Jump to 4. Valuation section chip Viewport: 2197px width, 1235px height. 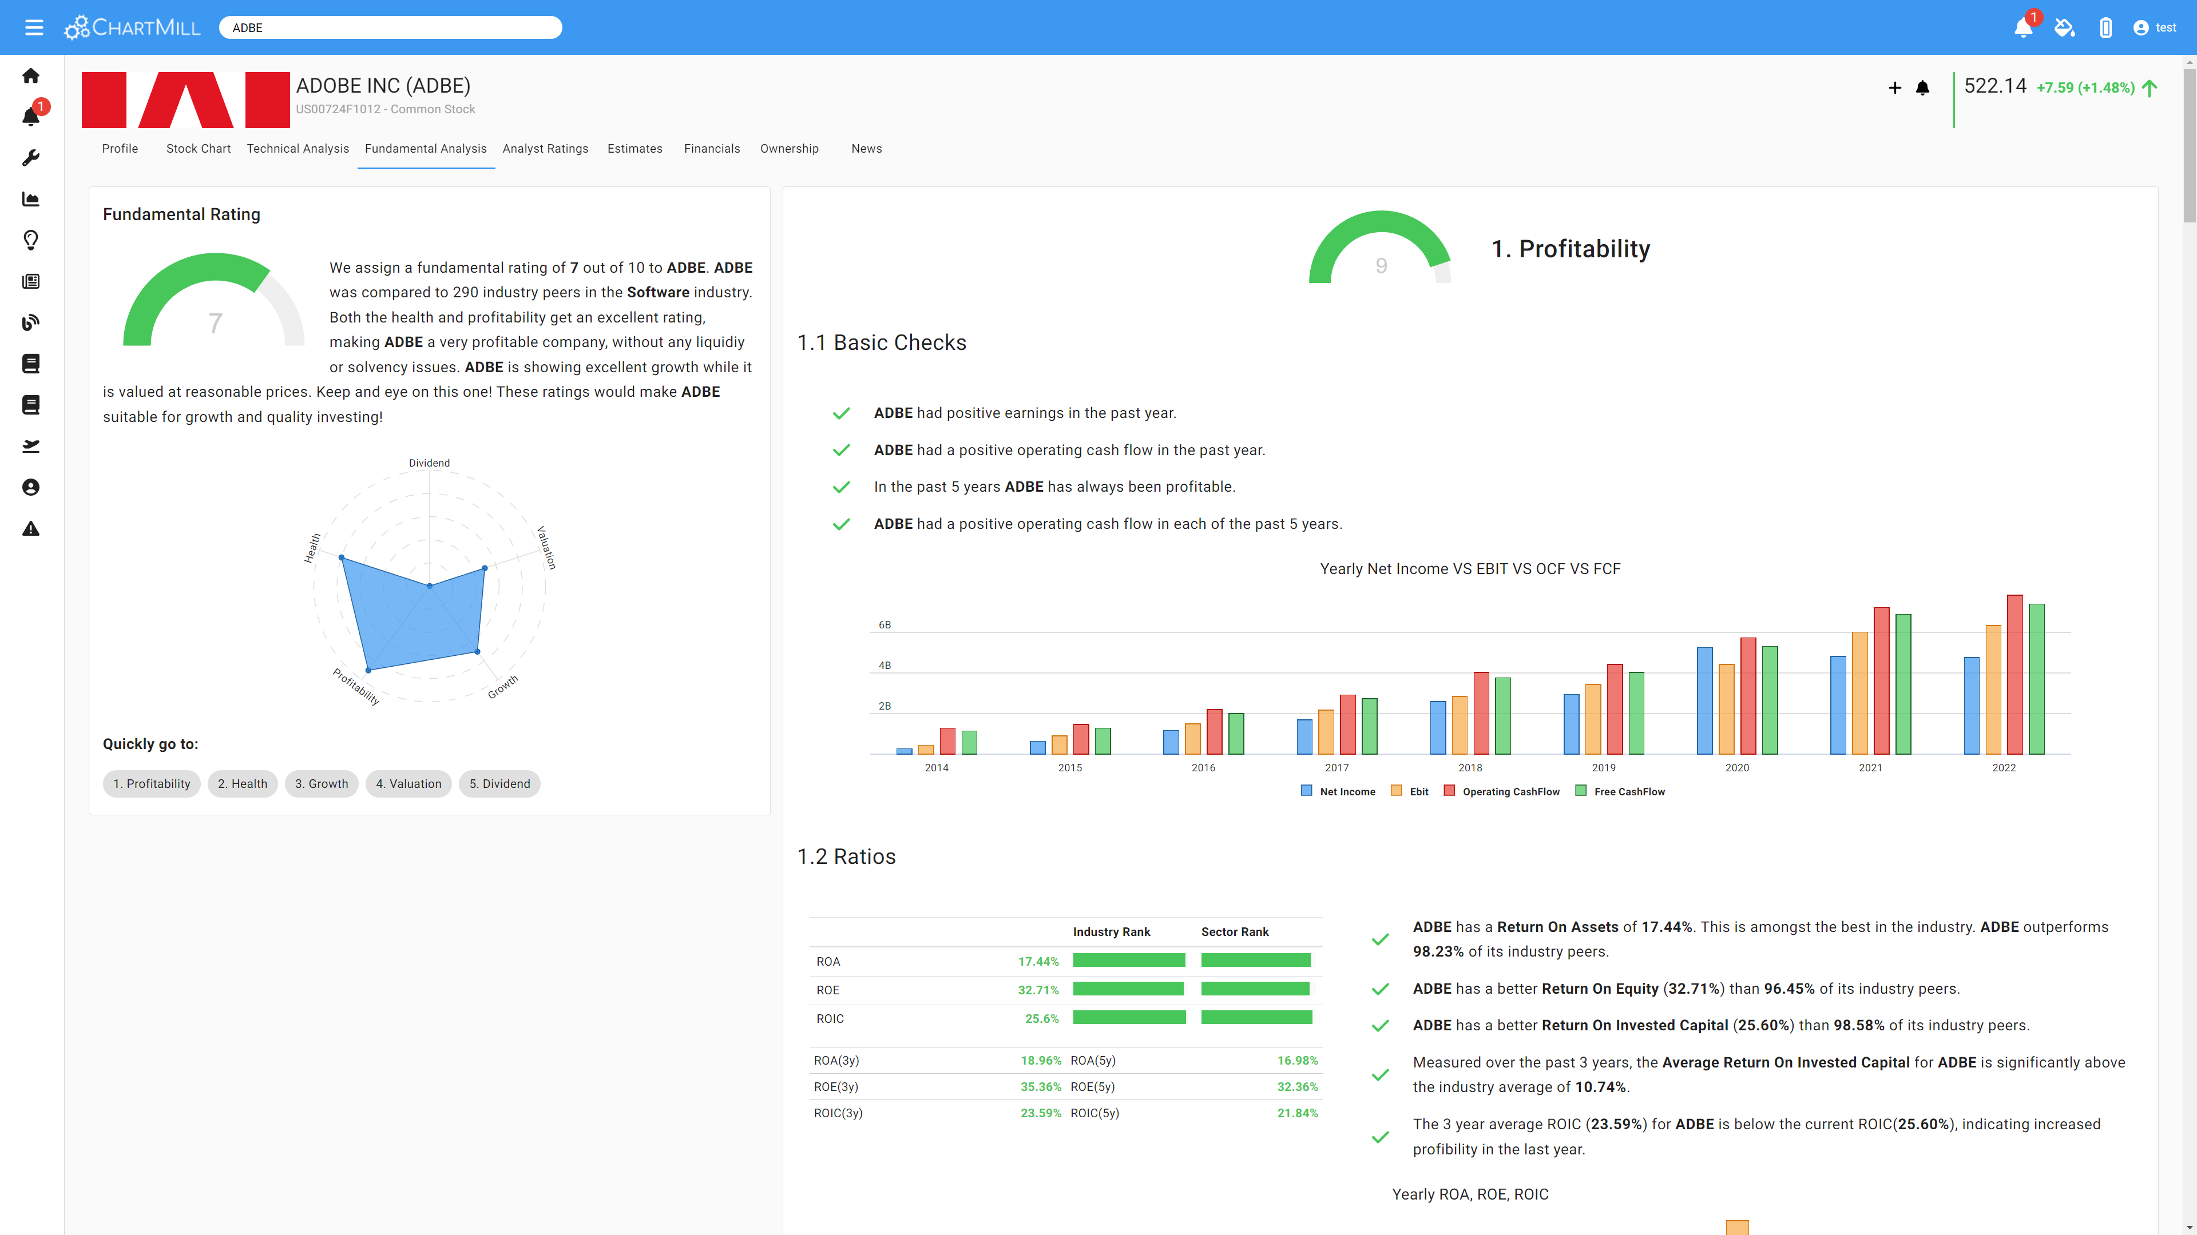409,783
